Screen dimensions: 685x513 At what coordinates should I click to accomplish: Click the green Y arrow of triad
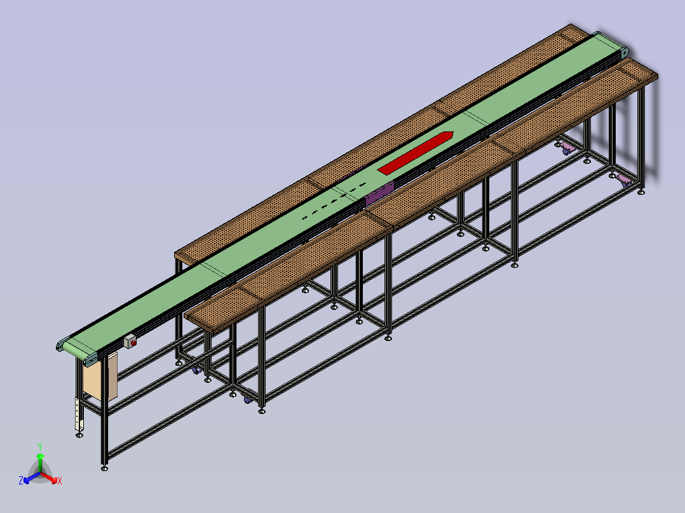(x=40, y=462)
